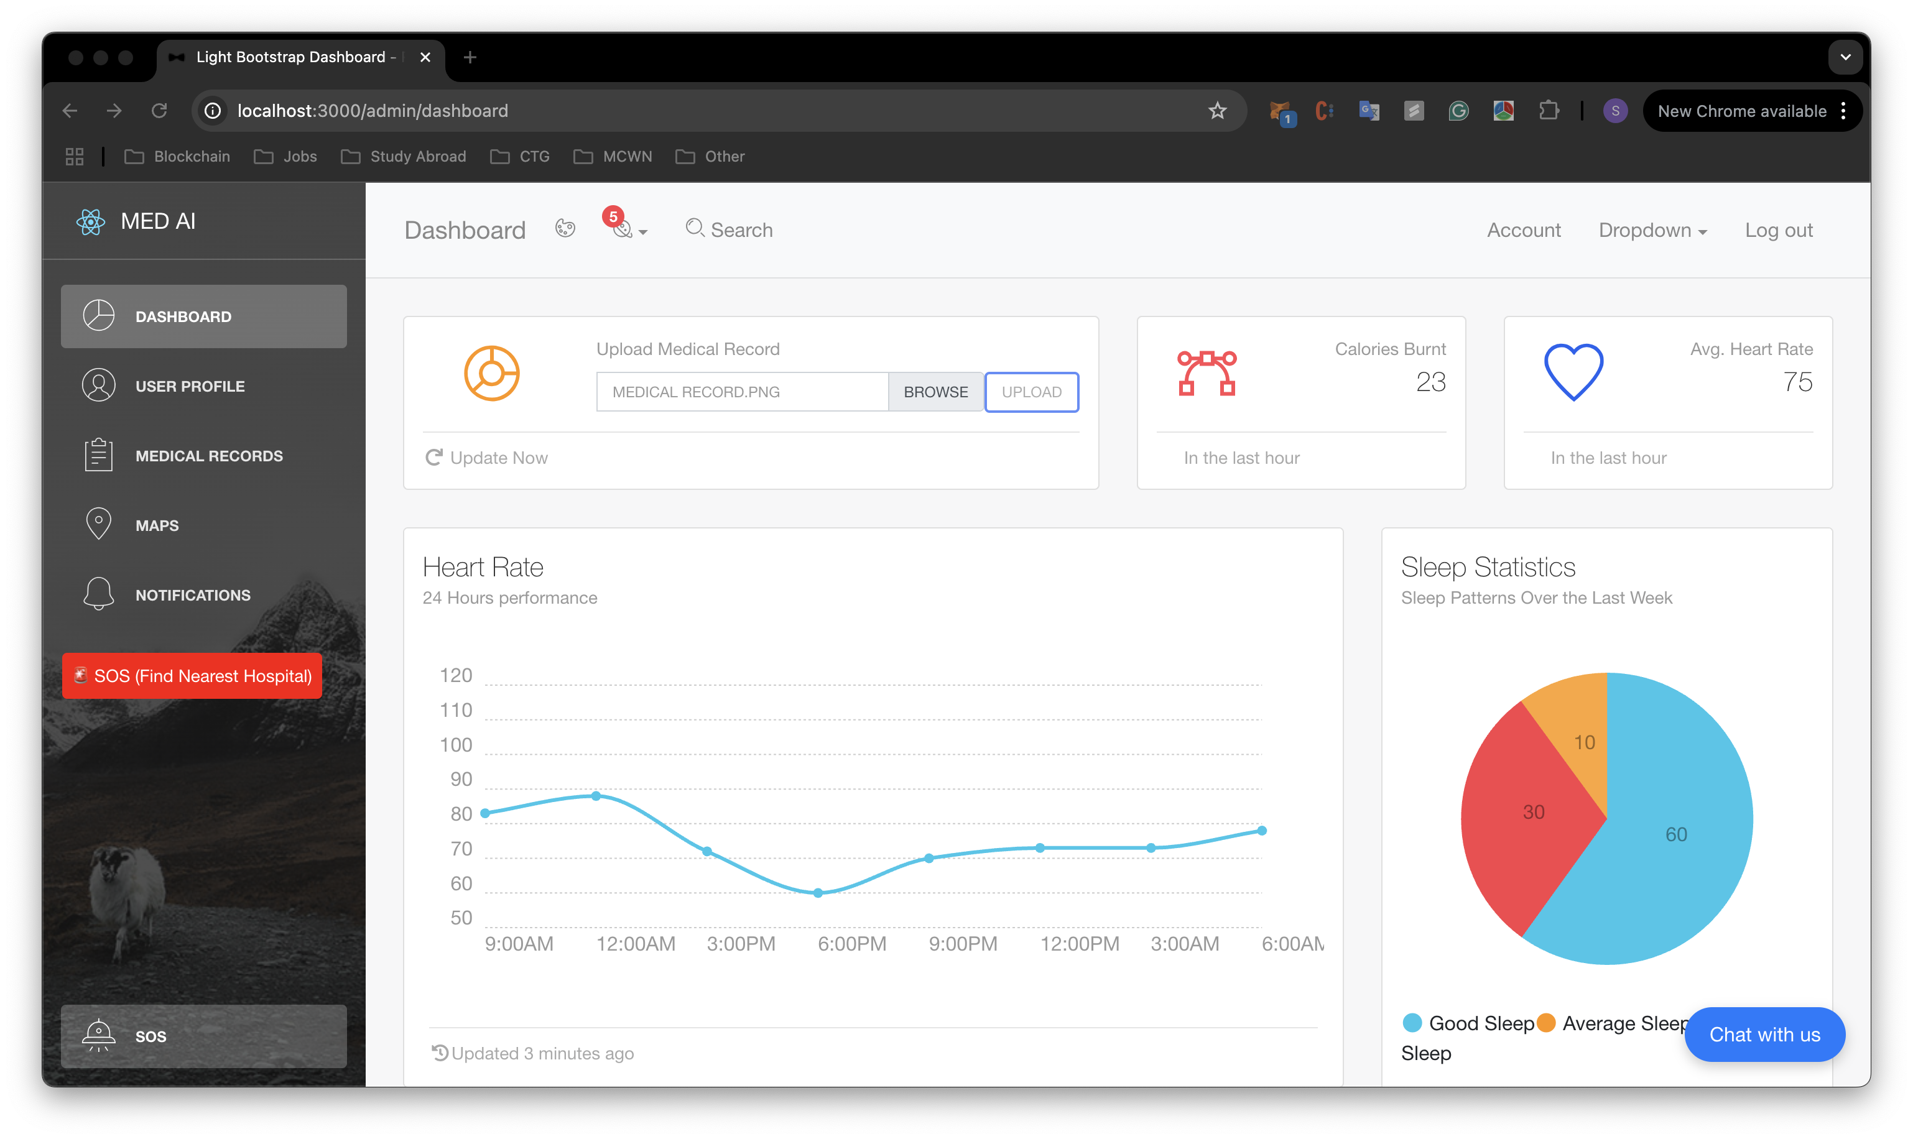Viewport: 1913px width, 1139px height.
Task: Click the Log out link
Action: point(1778,230)
